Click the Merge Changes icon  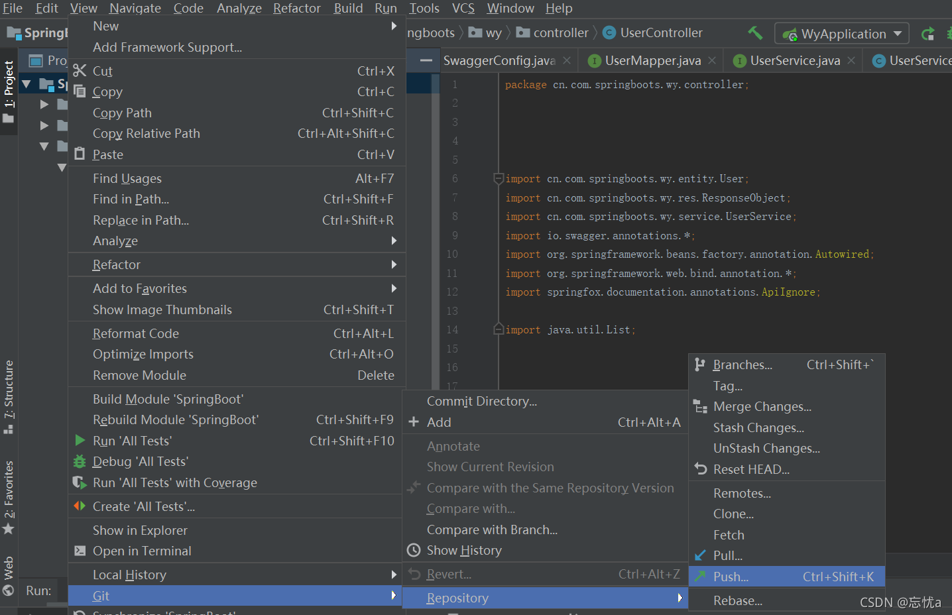(x=700, y=406)
